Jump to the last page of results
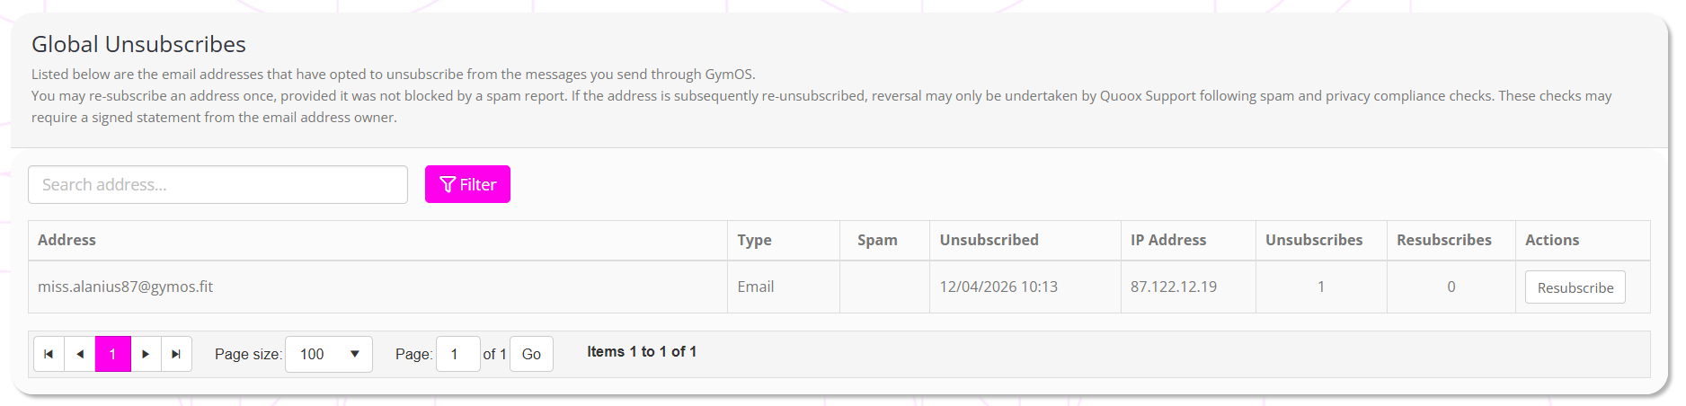The width and height of the screenshot is (1686, 406). pos(176,354)
